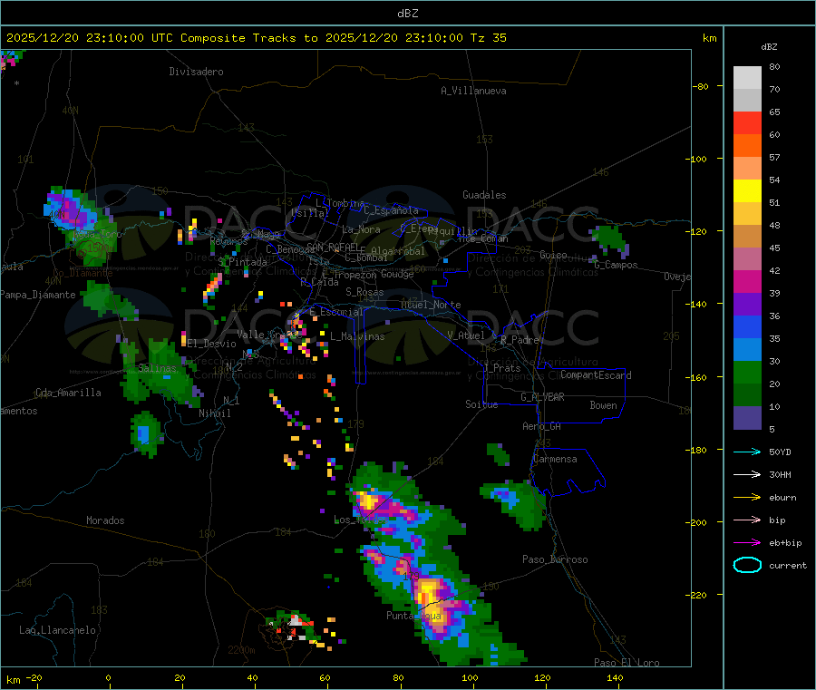Click the white 30HM arrow legend icon
Image resolution: width=816 pixels, height=690 pixels.
[x=747, y=474]
